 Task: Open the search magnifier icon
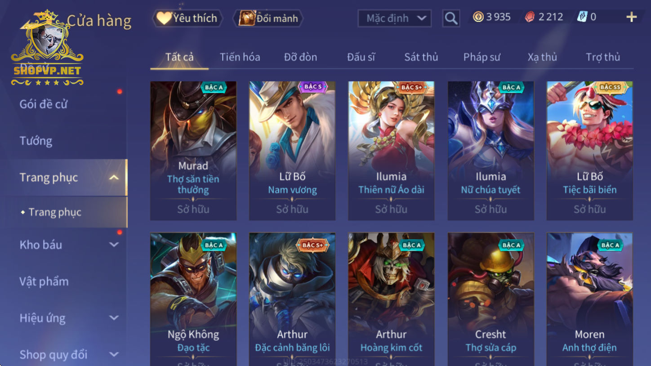(451, 18)
